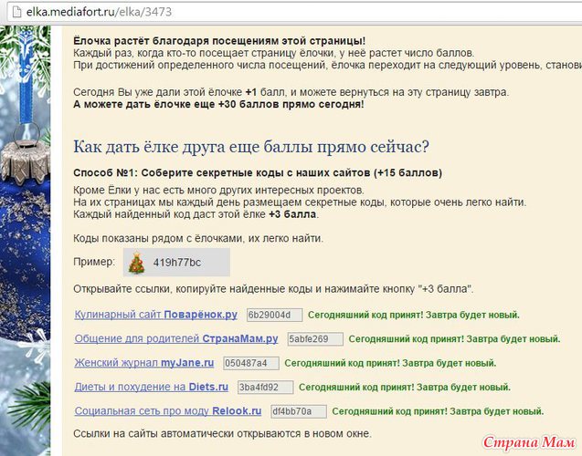Click the code field containing 5abfe269
This screenshot has height=456, width=582.
point(315,339)
